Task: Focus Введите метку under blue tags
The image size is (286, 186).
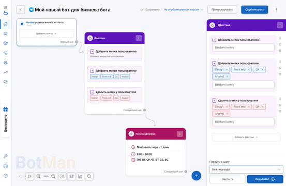Action: click(x=243, y=85)
